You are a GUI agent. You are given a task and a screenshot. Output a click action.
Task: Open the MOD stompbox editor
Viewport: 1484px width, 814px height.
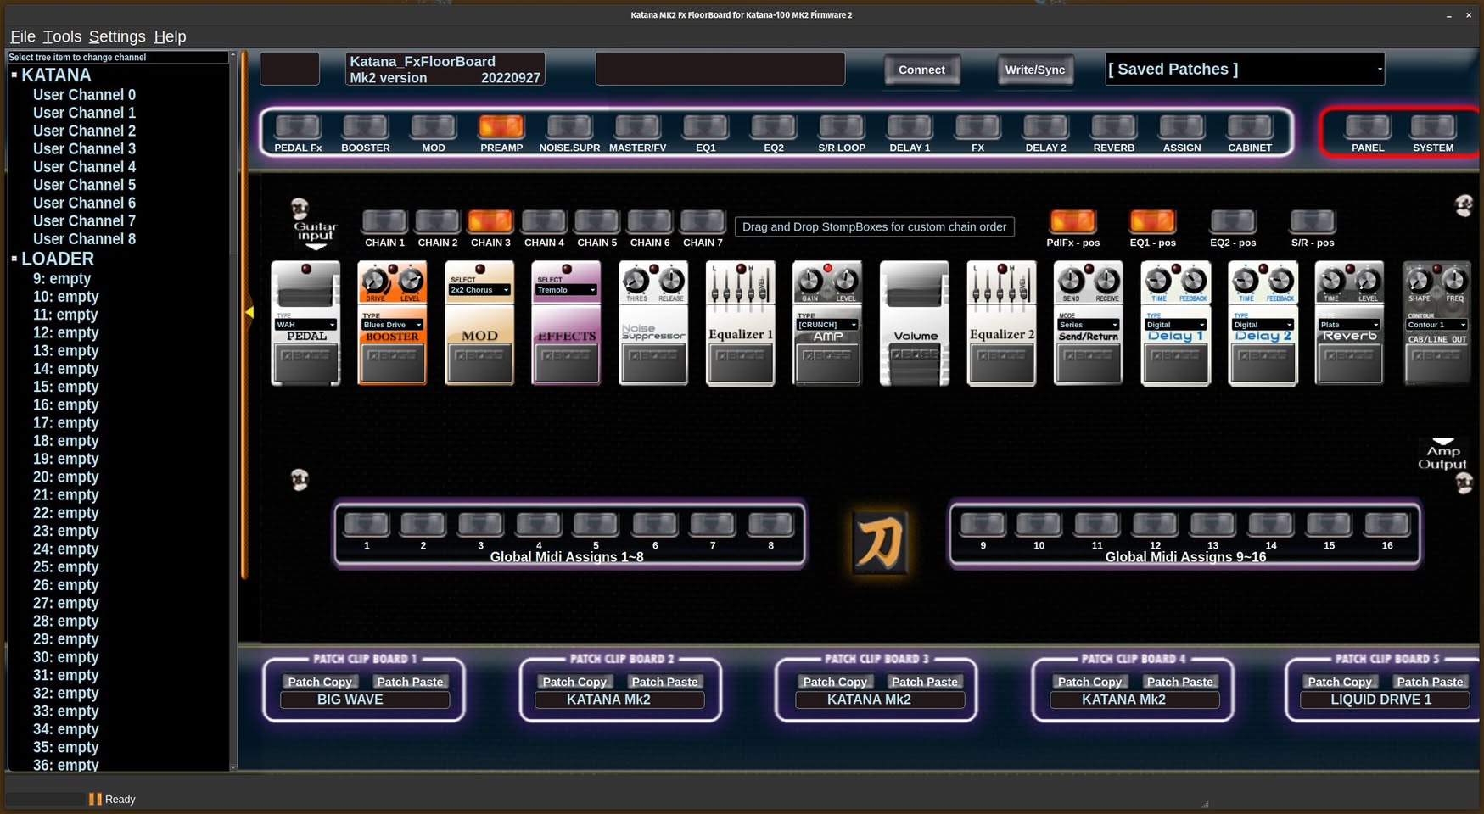click(479, 323)
